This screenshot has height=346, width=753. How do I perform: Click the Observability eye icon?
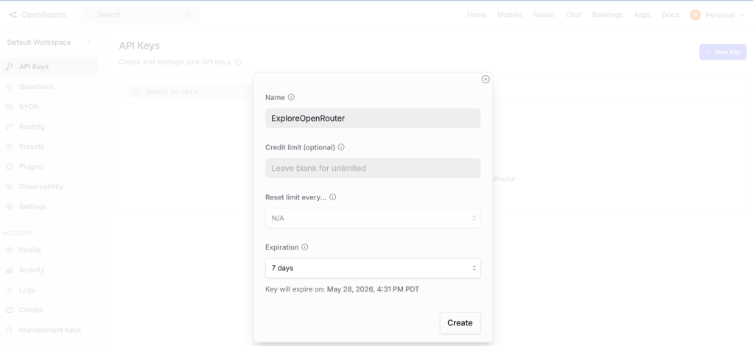pos(9,187)
